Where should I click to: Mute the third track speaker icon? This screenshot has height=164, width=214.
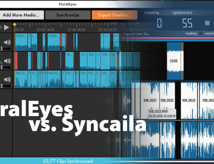click(x=7, y=80)
